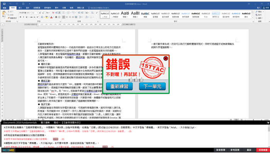Open the 插入 ribbon tab
This screenshot has width=270, height=154.
click(x=21, y=7)
